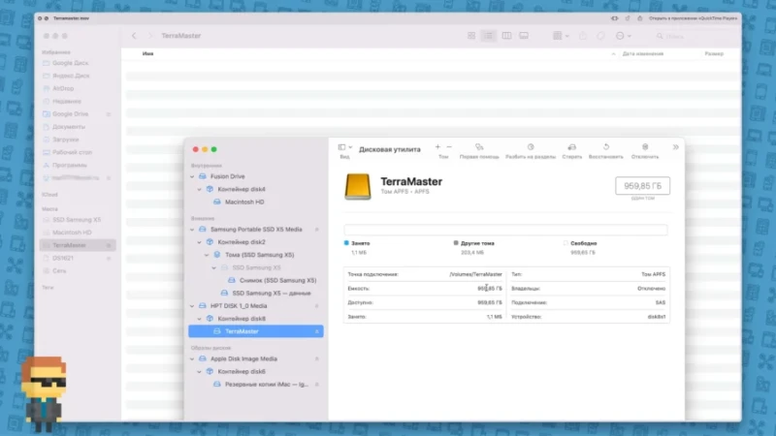Select the iMac backups volume

point(266,384)
